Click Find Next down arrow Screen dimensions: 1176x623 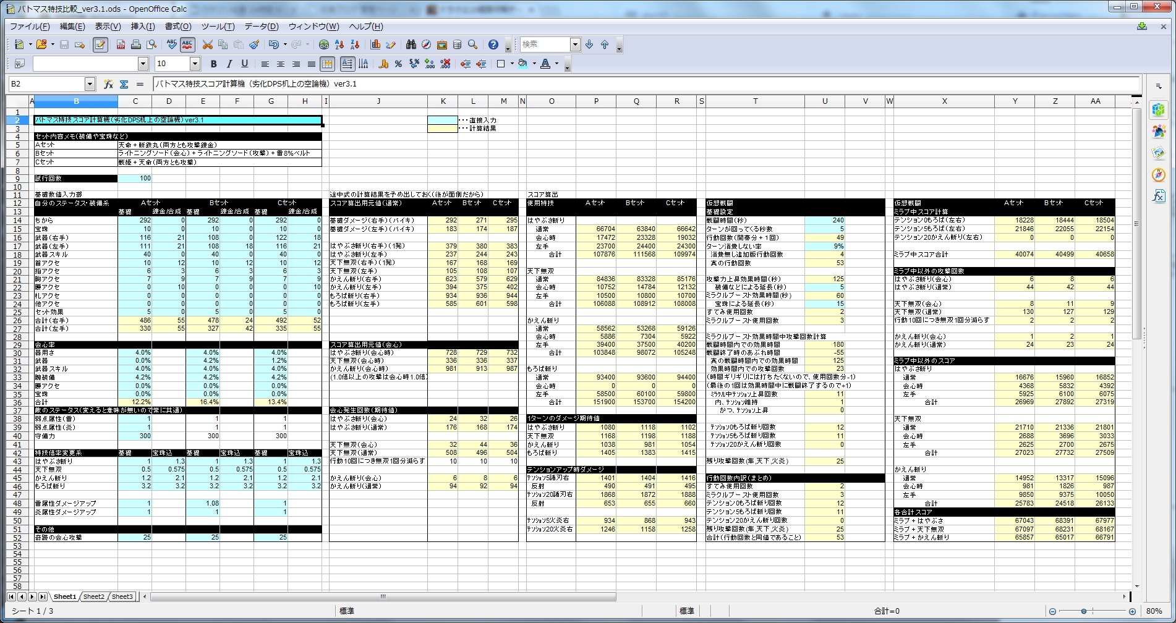point(589,44)
